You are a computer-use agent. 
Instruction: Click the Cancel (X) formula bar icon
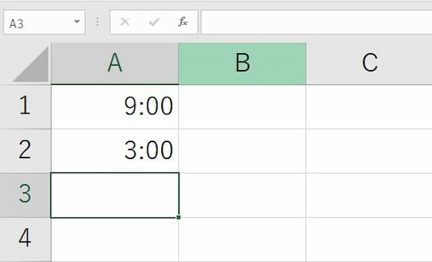[x=125, y=22]
